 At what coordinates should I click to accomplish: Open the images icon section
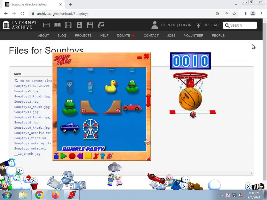[x=101, y=25]
